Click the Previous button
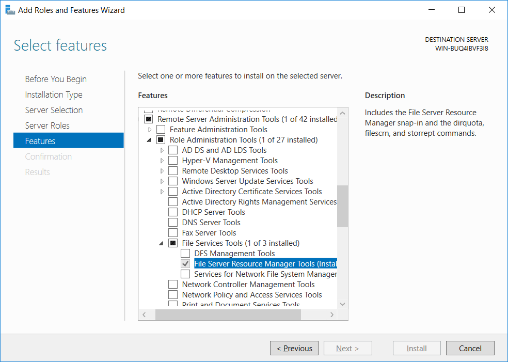508x362 pixels. coord(294,348)
